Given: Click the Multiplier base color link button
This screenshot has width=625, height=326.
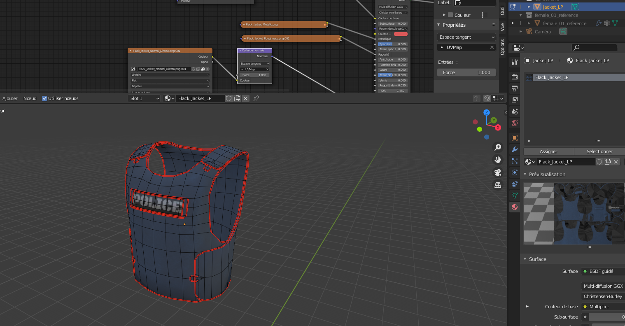Looking at the screenshot, I should point(603,307).
